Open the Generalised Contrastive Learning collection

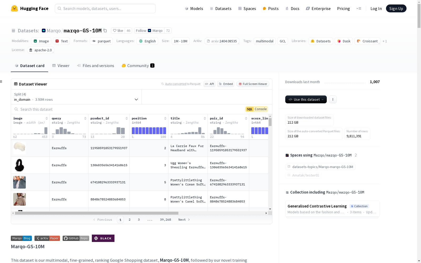coord(332,209)
